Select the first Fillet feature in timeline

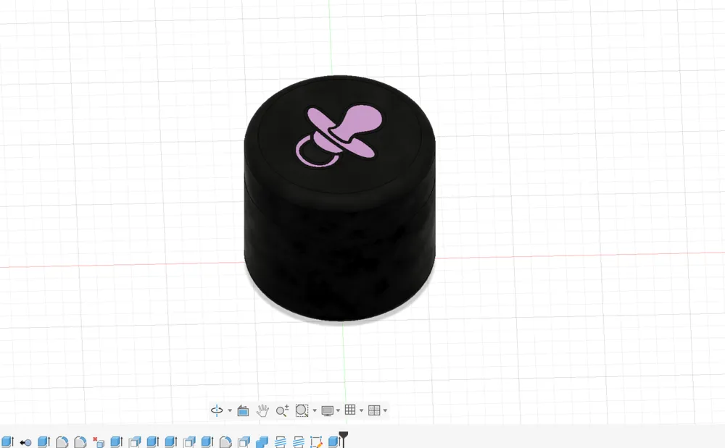point(62,442)
